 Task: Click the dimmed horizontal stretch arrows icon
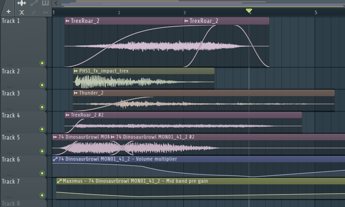pos(45,12)
